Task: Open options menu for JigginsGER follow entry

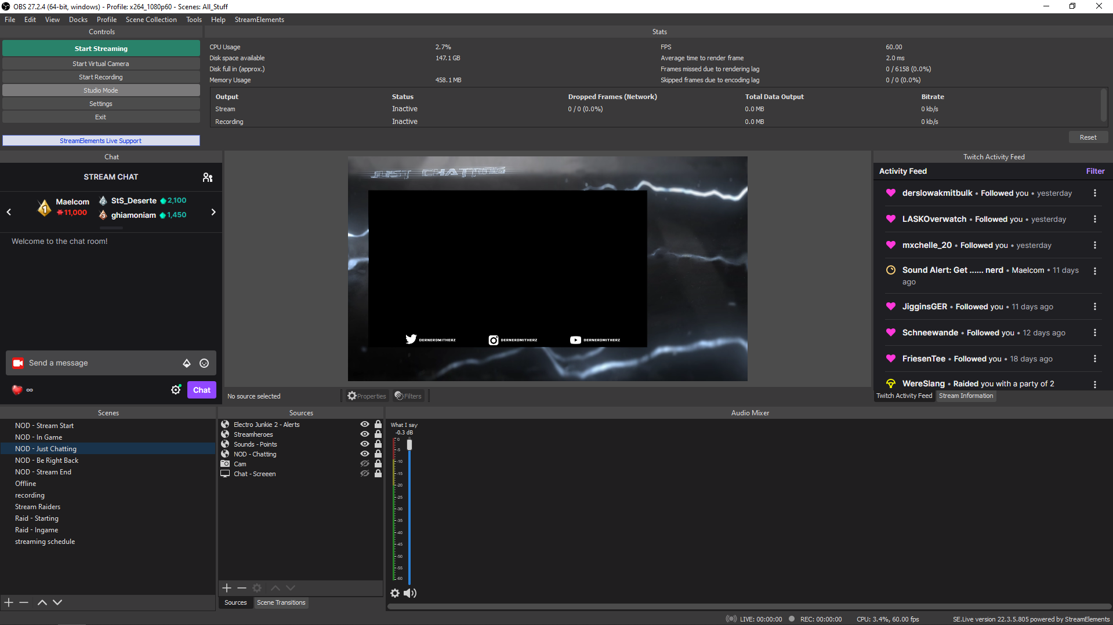Action: tap(1095, 306)
